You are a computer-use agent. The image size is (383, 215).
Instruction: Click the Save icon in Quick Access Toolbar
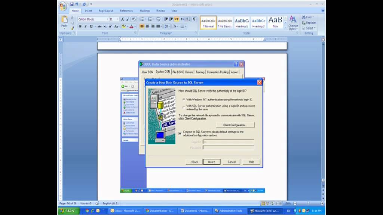click(x=71, y=4)
